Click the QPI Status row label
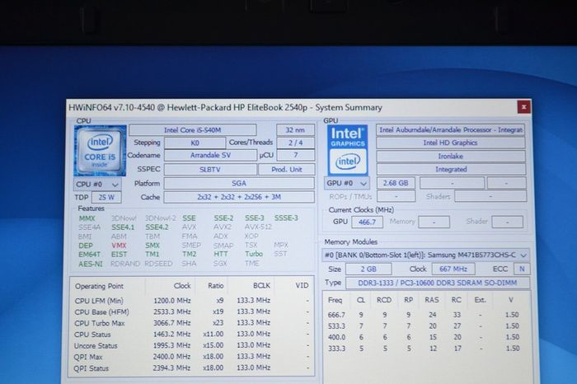Screen dimensions: 577x384 point(91,368)
